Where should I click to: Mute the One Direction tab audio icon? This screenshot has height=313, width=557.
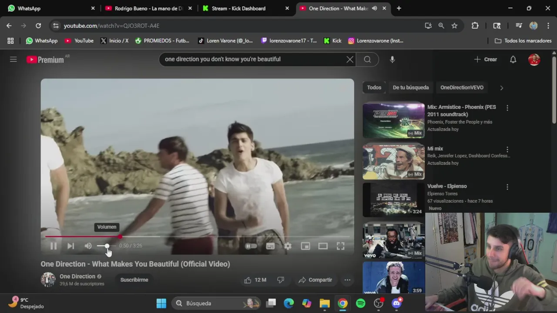coord(374,8)
